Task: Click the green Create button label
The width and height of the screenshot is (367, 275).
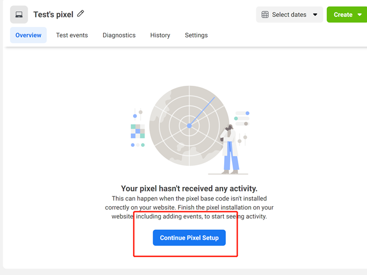Action: [x=343, y=15]
